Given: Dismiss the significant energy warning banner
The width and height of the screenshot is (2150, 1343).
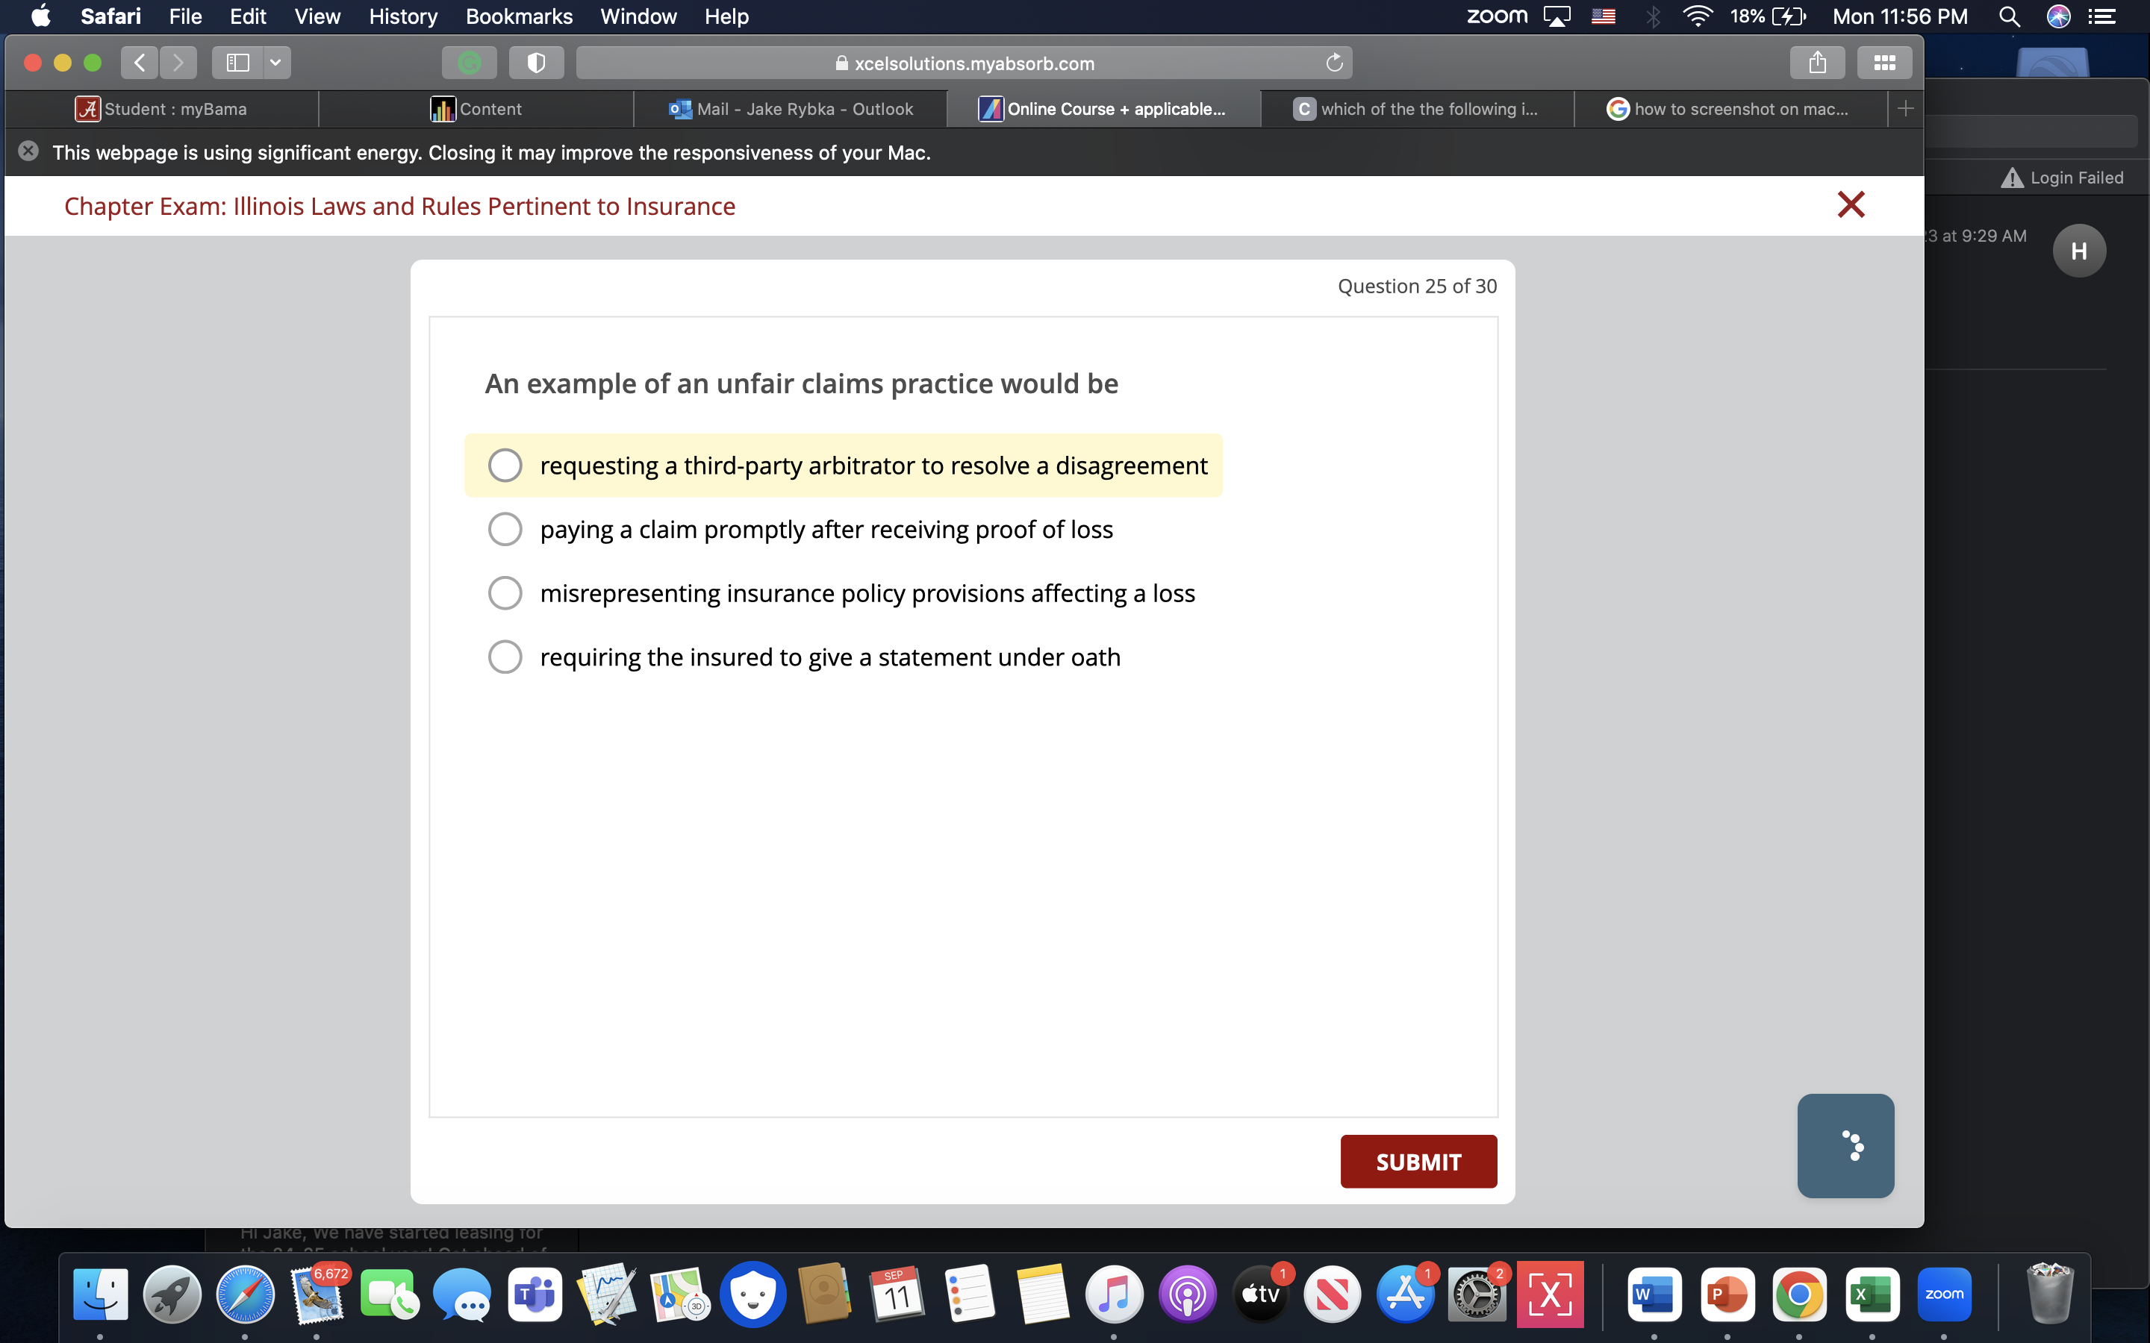Looking at the screenshot, I should click(28, 151).
